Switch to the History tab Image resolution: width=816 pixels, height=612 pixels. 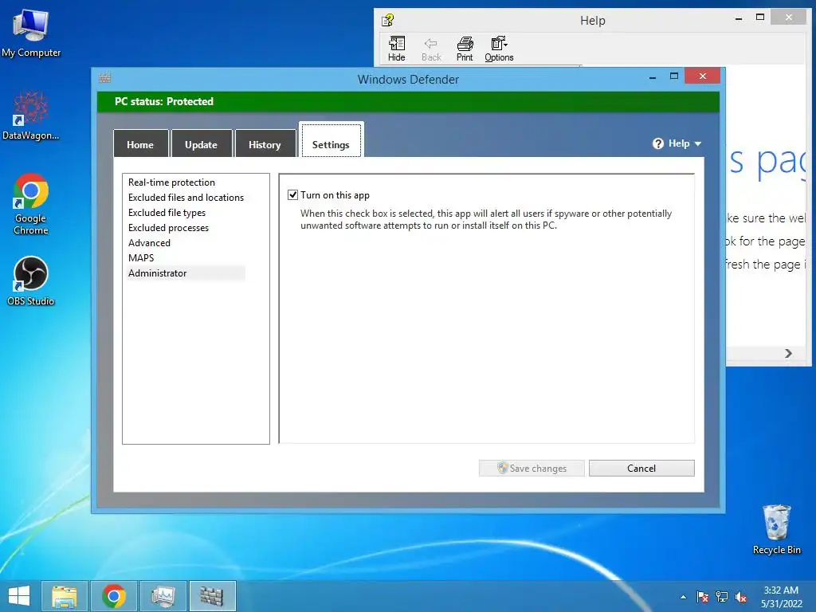coord(265,143)
